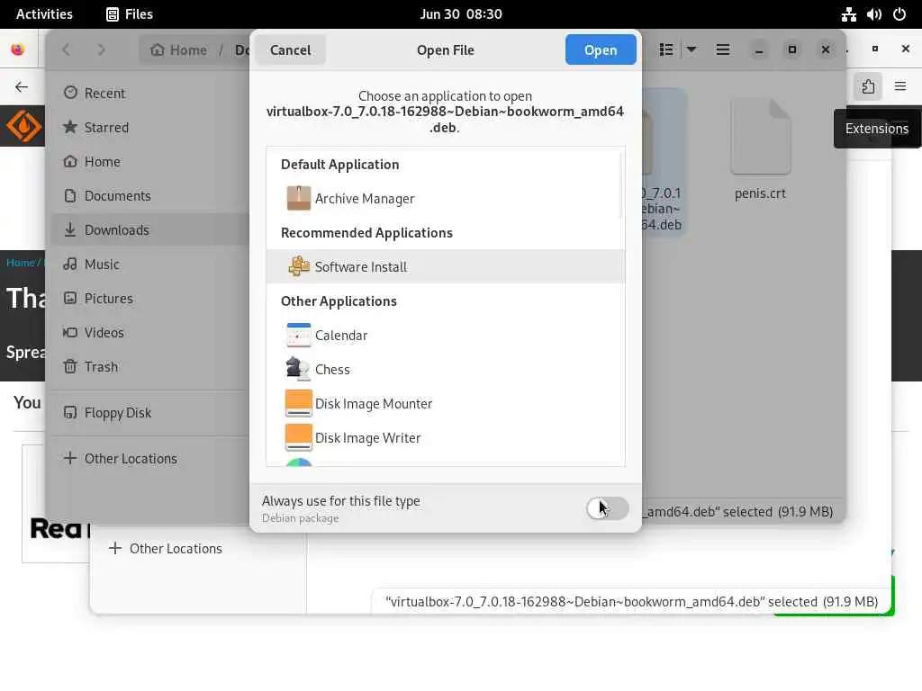This screenshot has height=691, width=922.
Task: Open Music in the Files sidebar
Action: 150,264
